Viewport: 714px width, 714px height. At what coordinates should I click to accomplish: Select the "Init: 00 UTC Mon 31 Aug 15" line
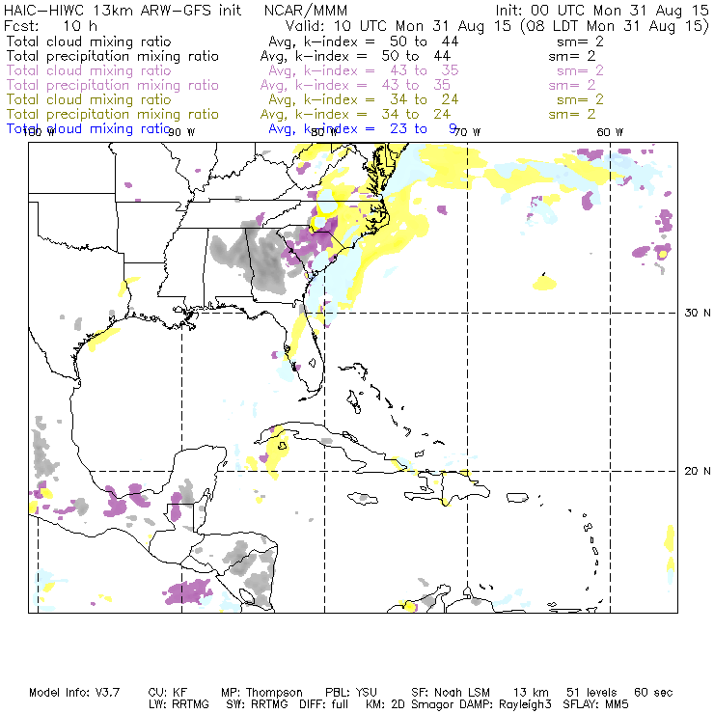tap(602, 10)
